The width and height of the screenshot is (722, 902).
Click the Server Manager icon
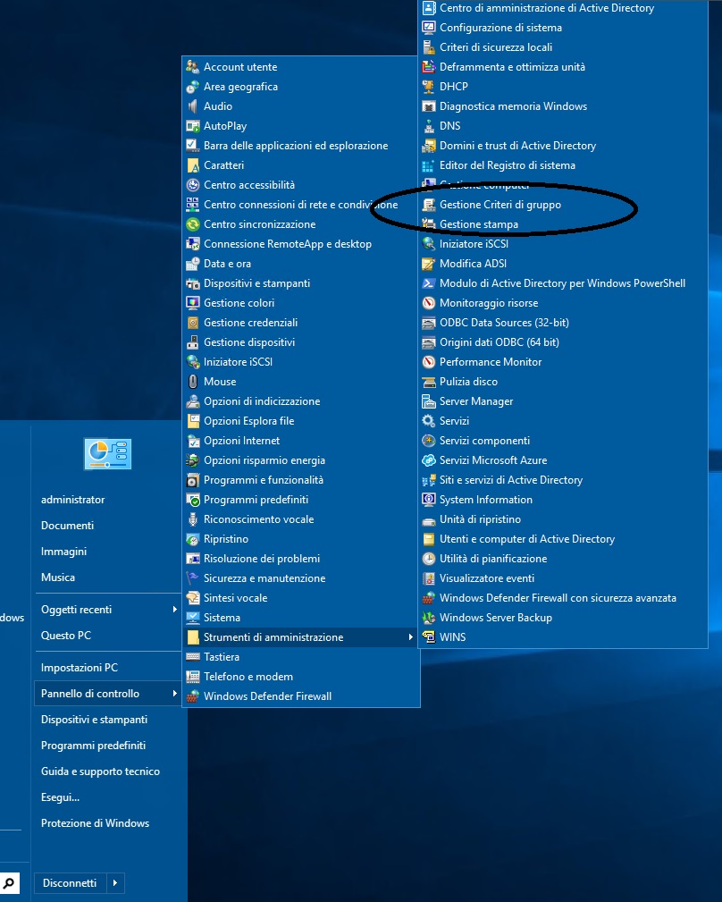(x=429, y=401)
